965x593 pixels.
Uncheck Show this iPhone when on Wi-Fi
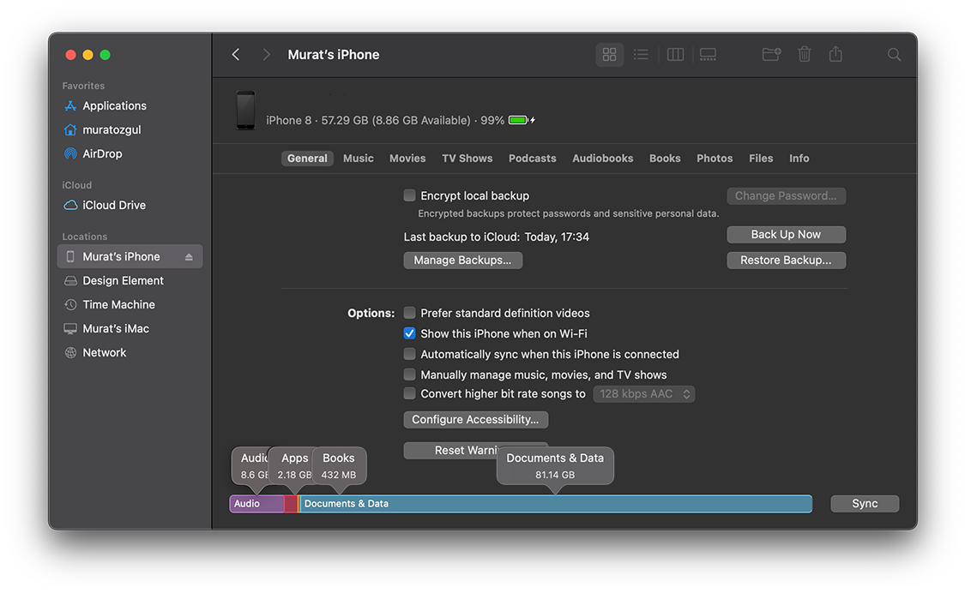(x=409, y=333)
